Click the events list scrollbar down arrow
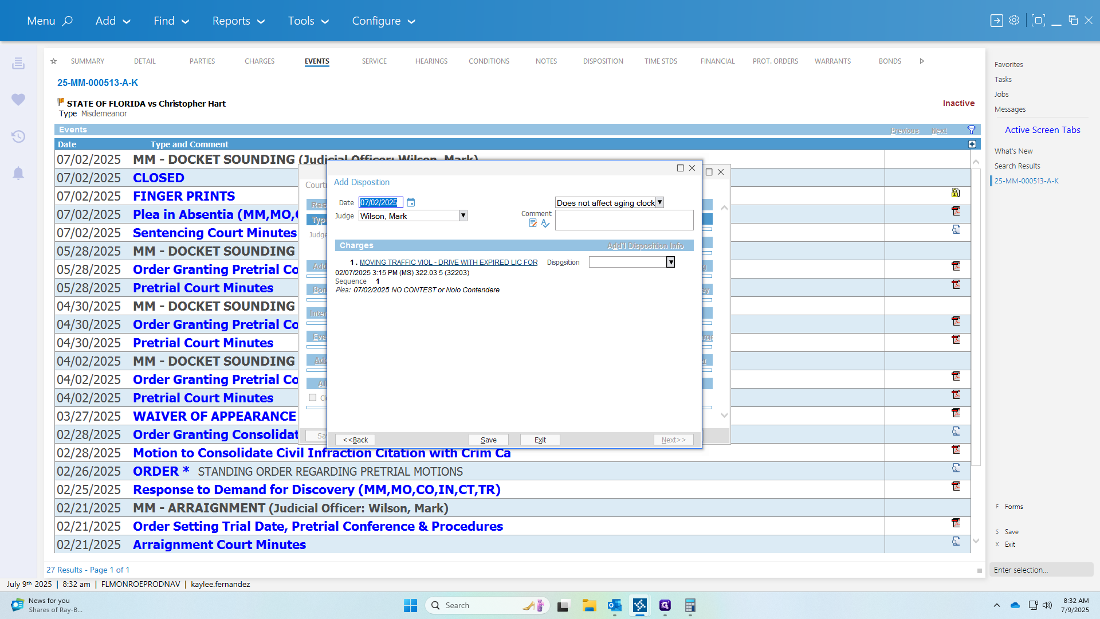Screen dimensions: 1100x619 [x=976, y=540]
